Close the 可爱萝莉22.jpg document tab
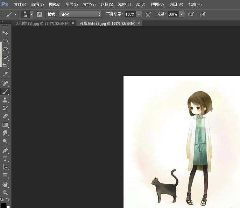The image size is (240, 208). click(x=138, y=23)
